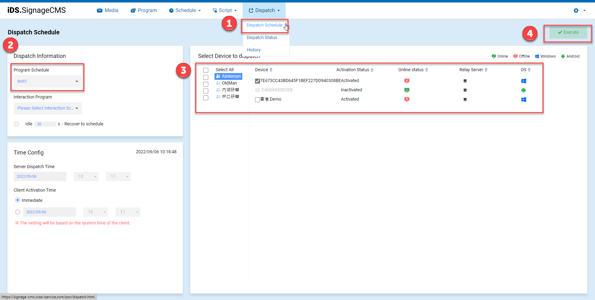This screenshot has height=300, width=595.
Task: Open the Client Activation hour dropdown
Action: click(96, 212)
